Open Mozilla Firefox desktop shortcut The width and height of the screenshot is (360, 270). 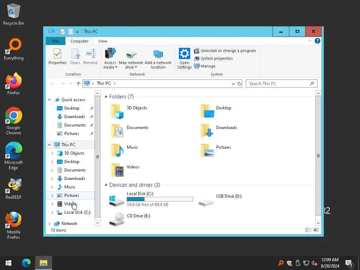[14, 225]
